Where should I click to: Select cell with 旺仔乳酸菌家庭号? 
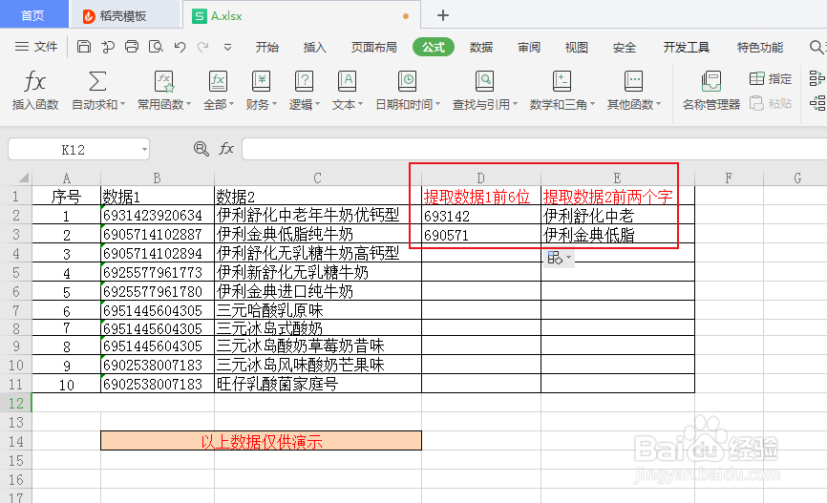[318, 384]
